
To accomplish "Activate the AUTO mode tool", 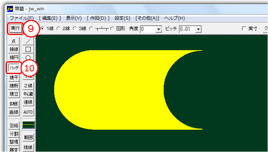I will point(28,112).
